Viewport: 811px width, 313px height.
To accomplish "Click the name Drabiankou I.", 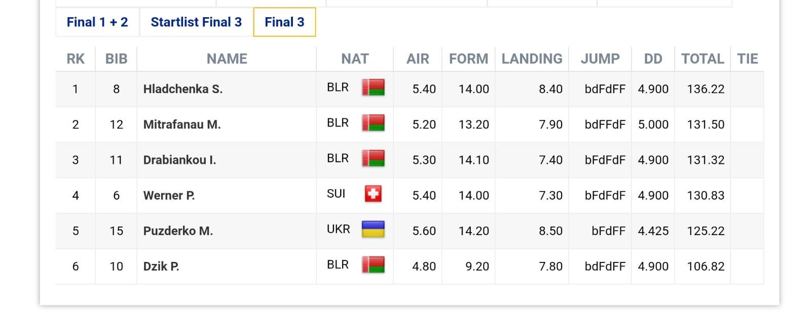I will tap(179, 160).
